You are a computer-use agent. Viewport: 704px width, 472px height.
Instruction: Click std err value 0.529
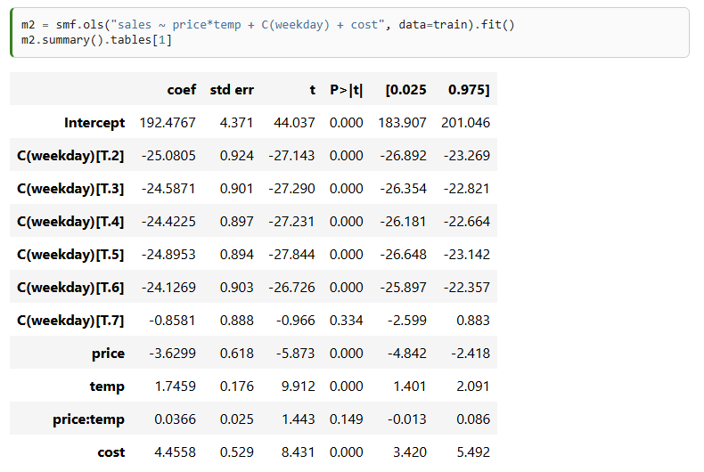coord(237,452)
